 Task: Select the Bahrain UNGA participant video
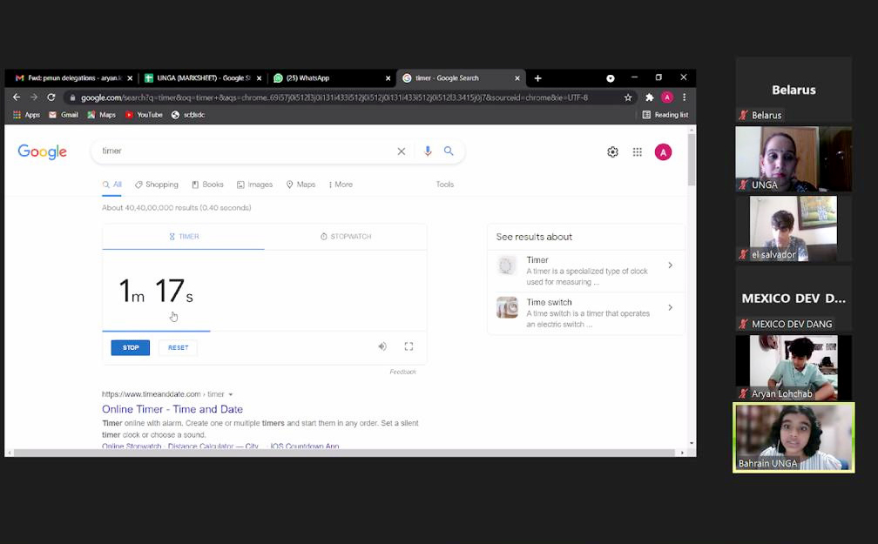794,438
